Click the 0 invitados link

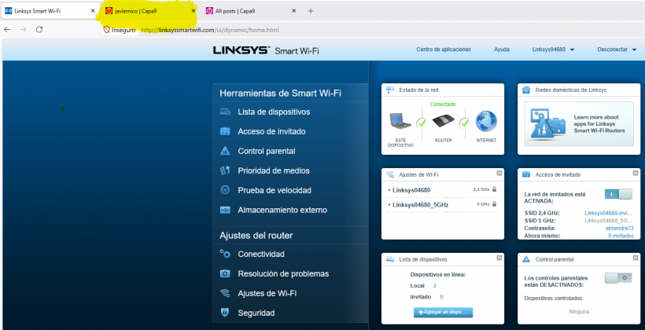(621, 236)
